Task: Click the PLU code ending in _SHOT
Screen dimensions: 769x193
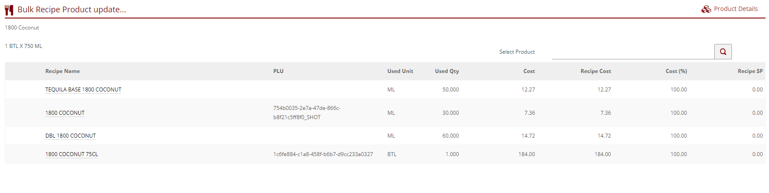Action: [x=307, y=113]
